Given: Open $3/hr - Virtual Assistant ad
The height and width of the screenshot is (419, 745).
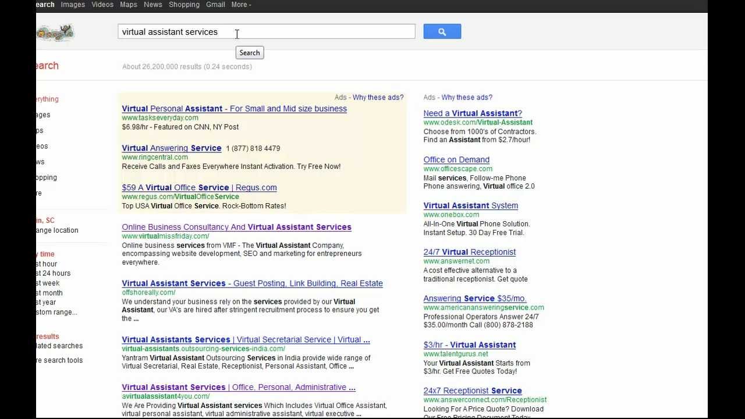Looking at the screenshot, I should 469,345.
